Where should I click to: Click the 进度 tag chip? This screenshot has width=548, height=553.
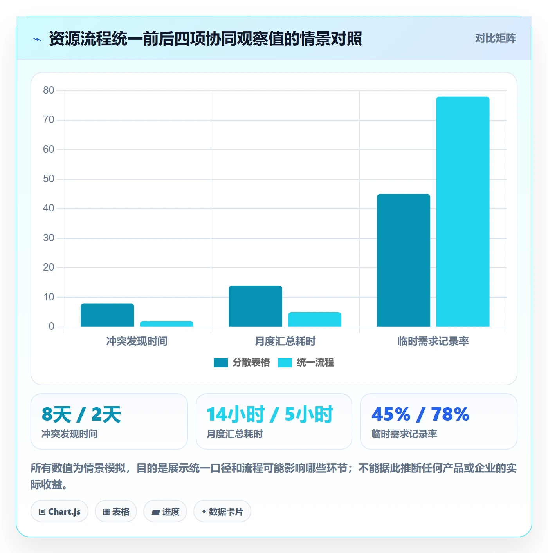coord(165,511)
